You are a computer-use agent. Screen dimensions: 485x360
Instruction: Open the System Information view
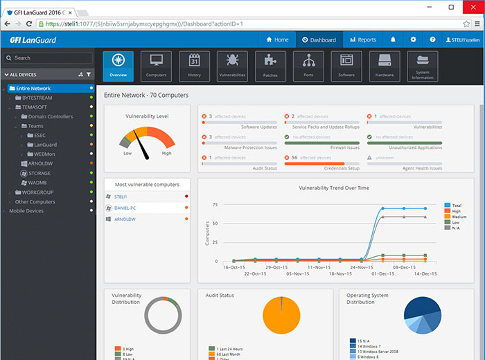point(423,66)
